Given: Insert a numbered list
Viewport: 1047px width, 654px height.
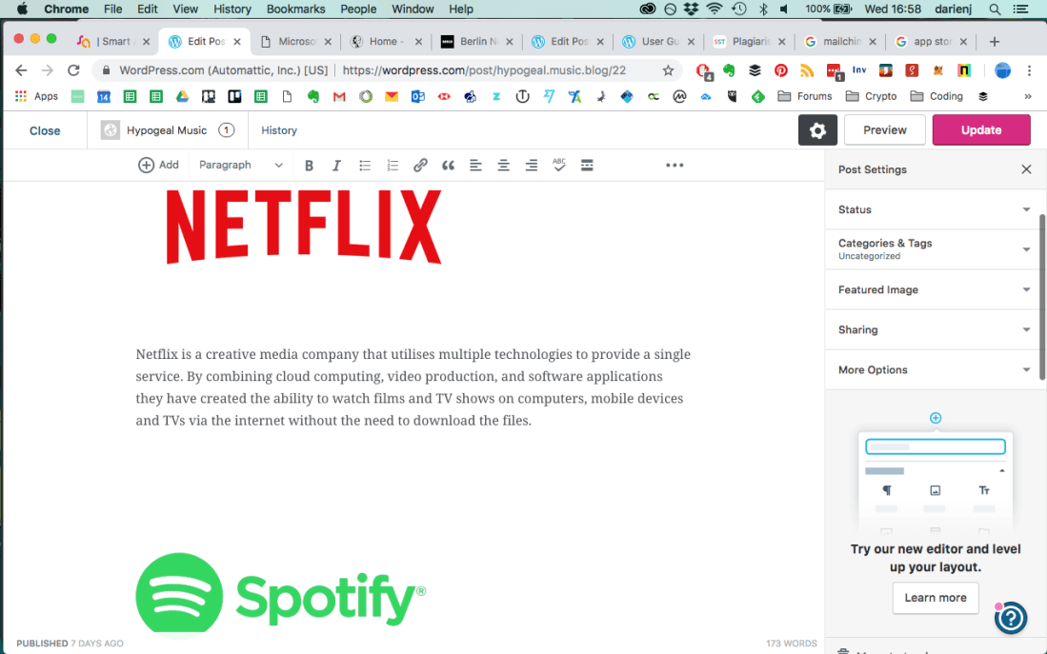Looking at the screenshot, I should (x=393, y=165).
